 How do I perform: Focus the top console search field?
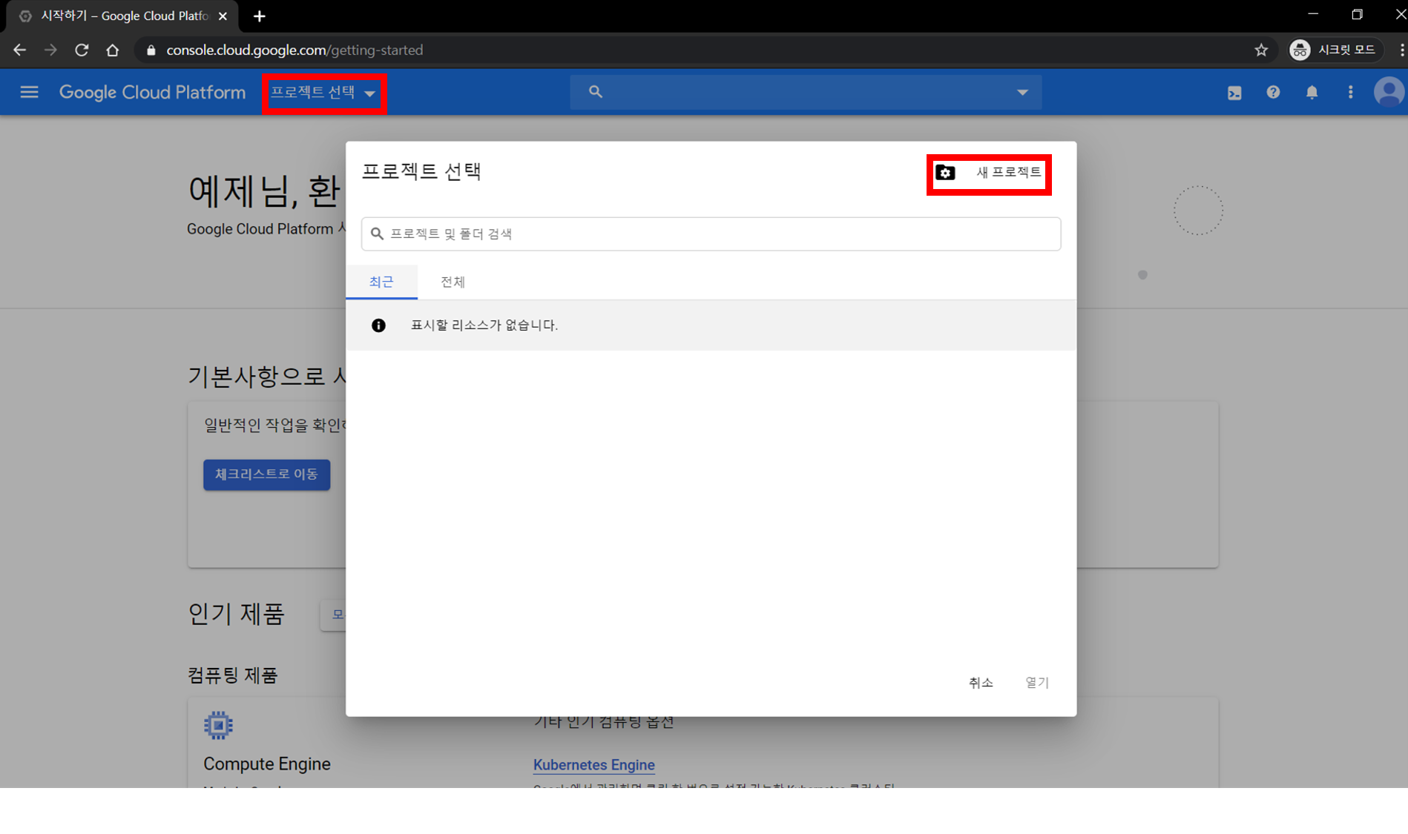[x=806, y=92]
